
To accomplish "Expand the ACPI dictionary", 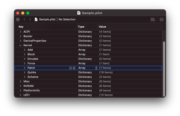I will point(20,32).
